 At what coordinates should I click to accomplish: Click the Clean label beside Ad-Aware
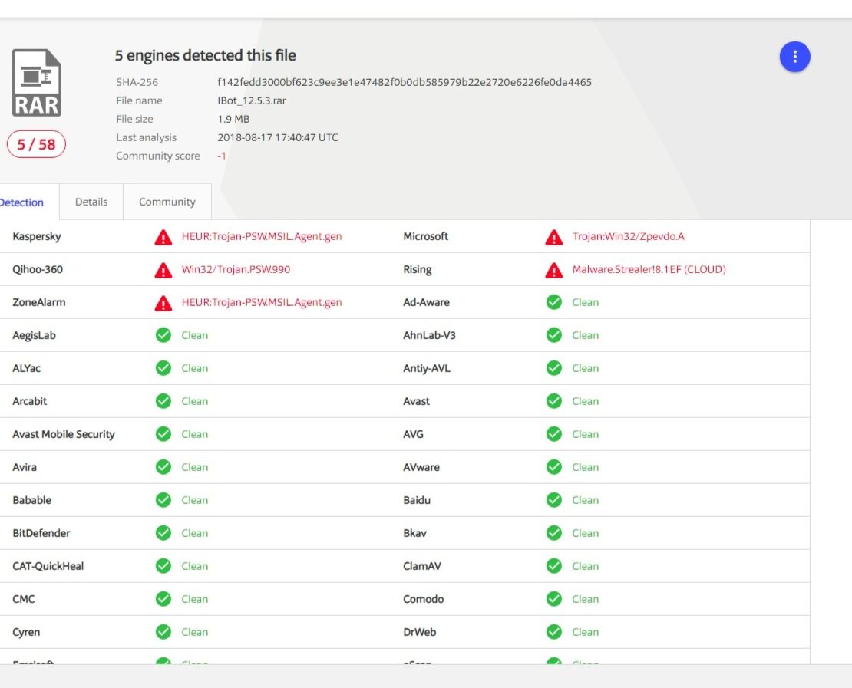585,302
